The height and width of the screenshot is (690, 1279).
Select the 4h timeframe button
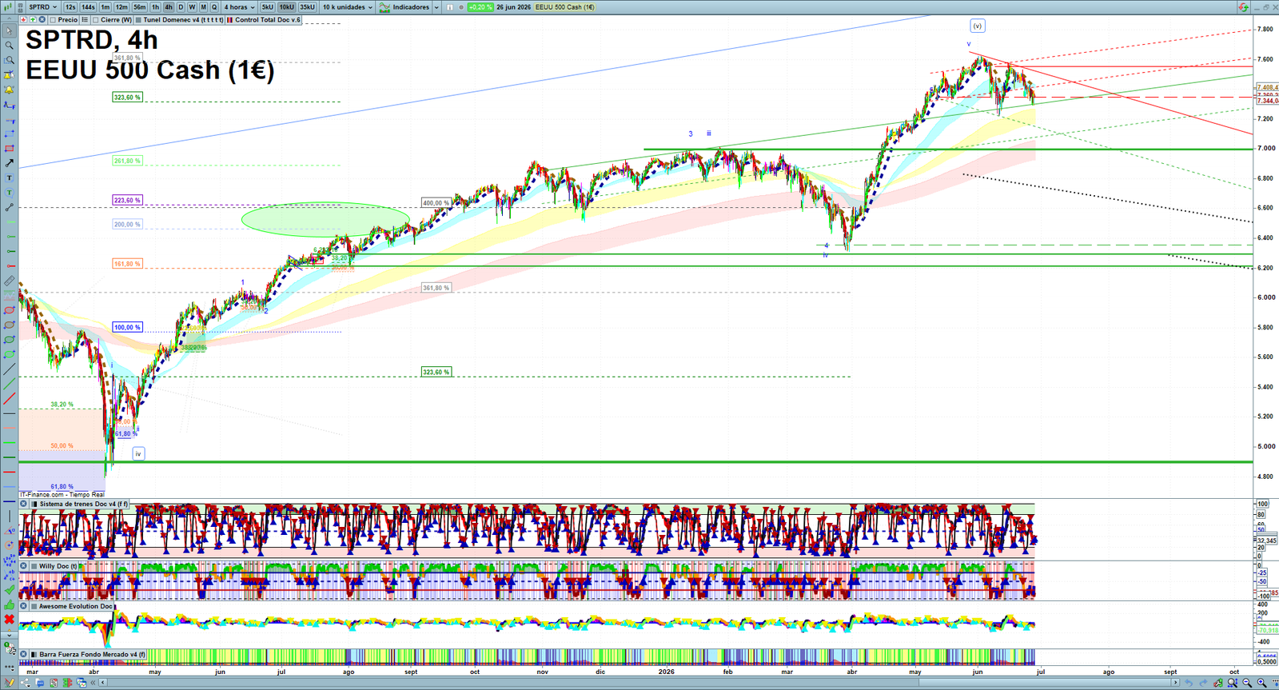click(169, 7)
